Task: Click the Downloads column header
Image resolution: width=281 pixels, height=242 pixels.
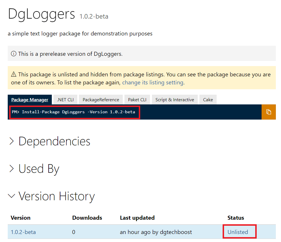Action: pos(87,218)
